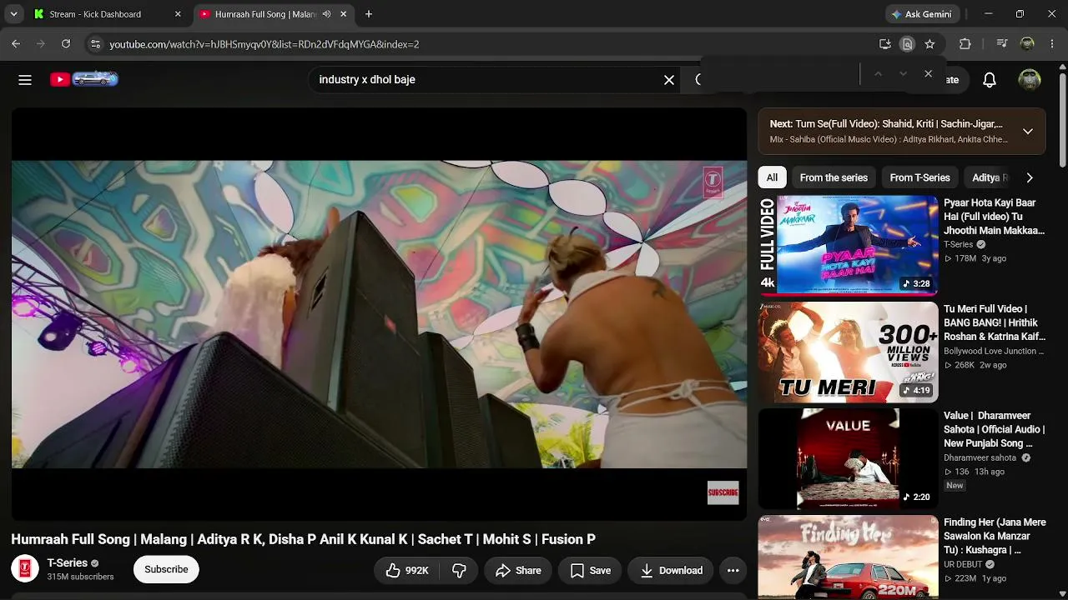Click the T-Series channel avatar

point(25,569)
